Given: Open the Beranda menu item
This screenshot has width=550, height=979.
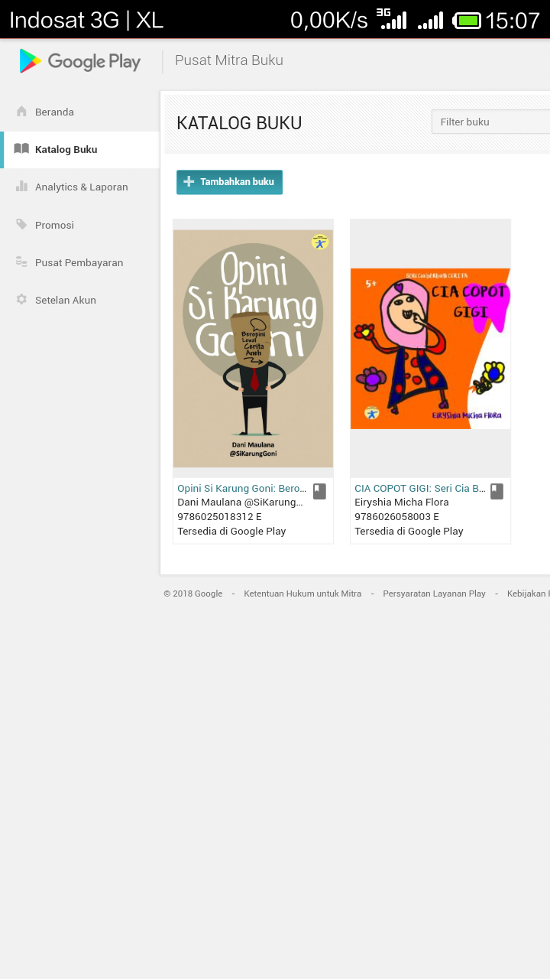Looking at the screenshot, I should tap(80, 112).
